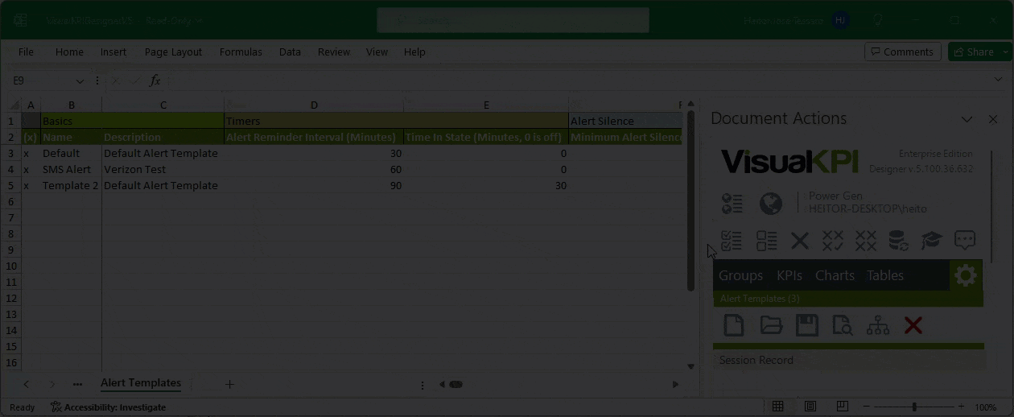
Task: Click the open folder icon in Document Actions
Action: (771, 325)
